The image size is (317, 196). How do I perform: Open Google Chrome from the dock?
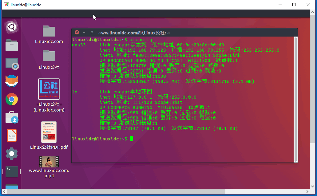(x=12, y=99)
